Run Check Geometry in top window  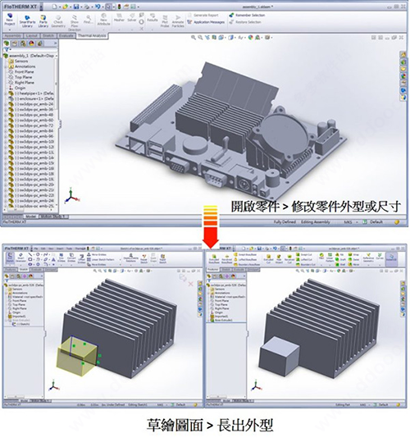pos(58,21)
